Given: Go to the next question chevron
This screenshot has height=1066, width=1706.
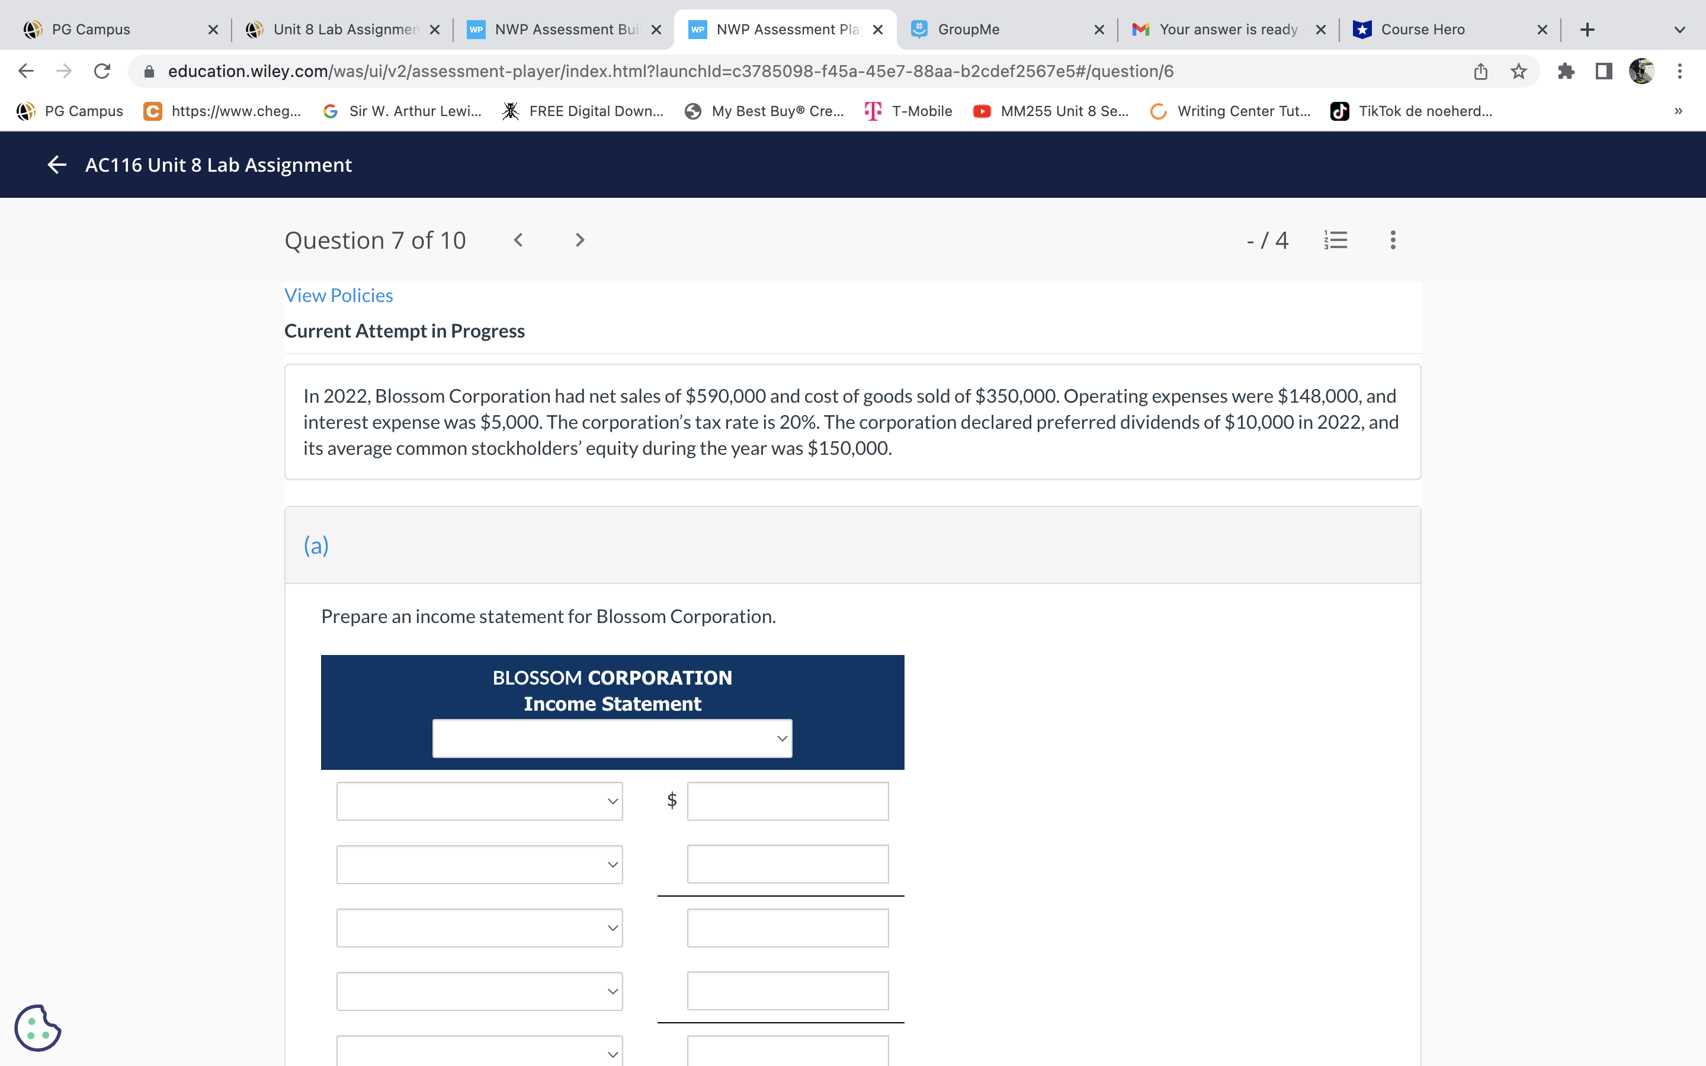Looking at the screenshot, I should [x=579, y=240].
